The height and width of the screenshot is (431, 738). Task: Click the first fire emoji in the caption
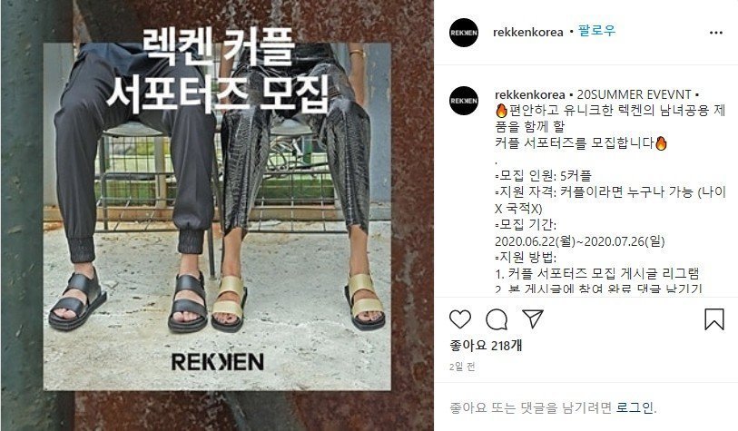(501, 111)
